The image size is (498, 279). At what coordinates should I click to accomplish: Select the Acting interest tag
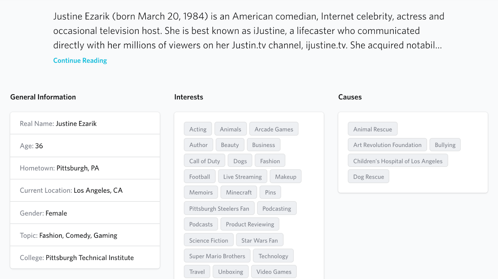pos(198,129)
